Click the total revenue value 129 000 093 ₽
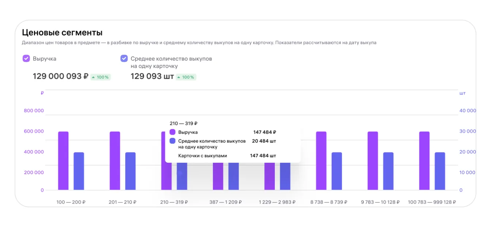The height and width of the screenshot is (227, 491). 61,76
